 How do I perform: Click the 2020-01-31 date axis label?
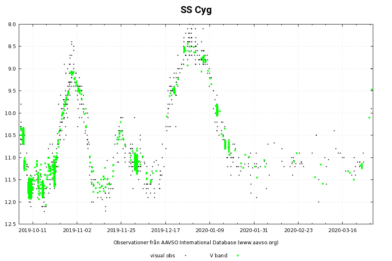click(x=254, y=230)
